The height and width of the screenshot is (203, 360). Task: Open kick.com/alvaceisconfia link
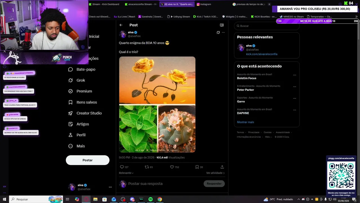262,54
